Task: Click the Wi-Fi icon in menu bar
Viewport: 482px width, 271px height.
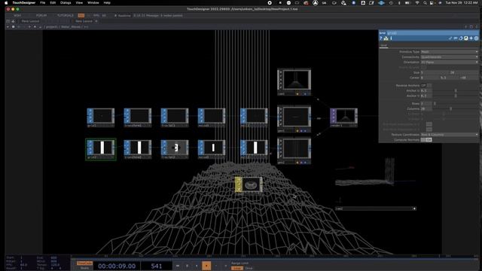Action: tap(417, 3)
